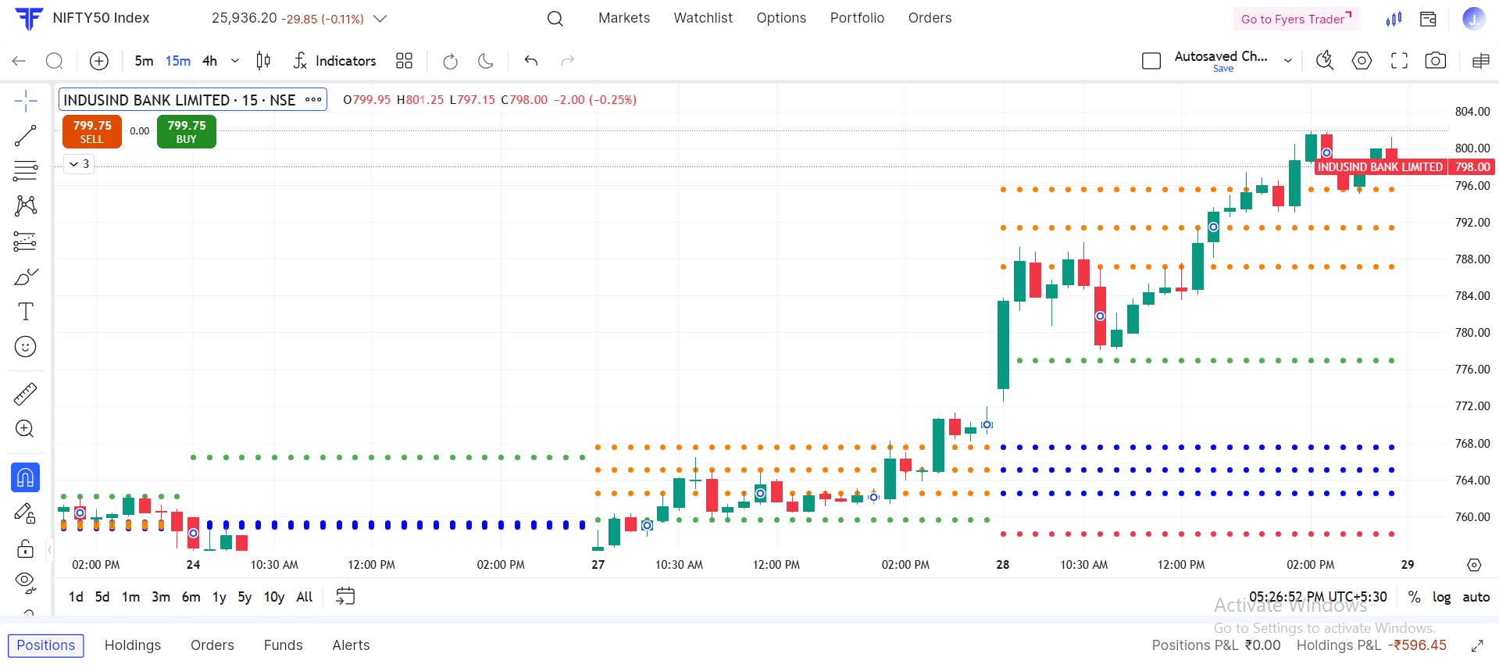Set chart range to 1d

tap(76, 597)
